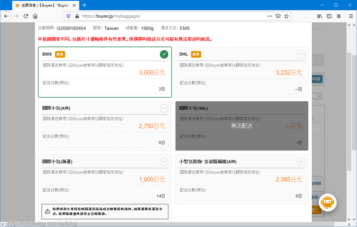Viewport: 357px width, 227px height.
Task: Show site security padlock info
Action: click(x=77, y=16)
